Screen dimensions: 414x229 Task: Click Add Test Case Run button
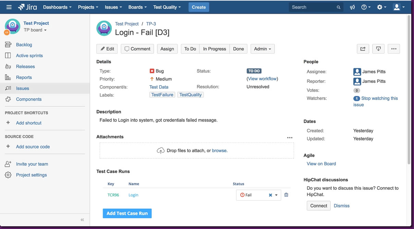127,213
